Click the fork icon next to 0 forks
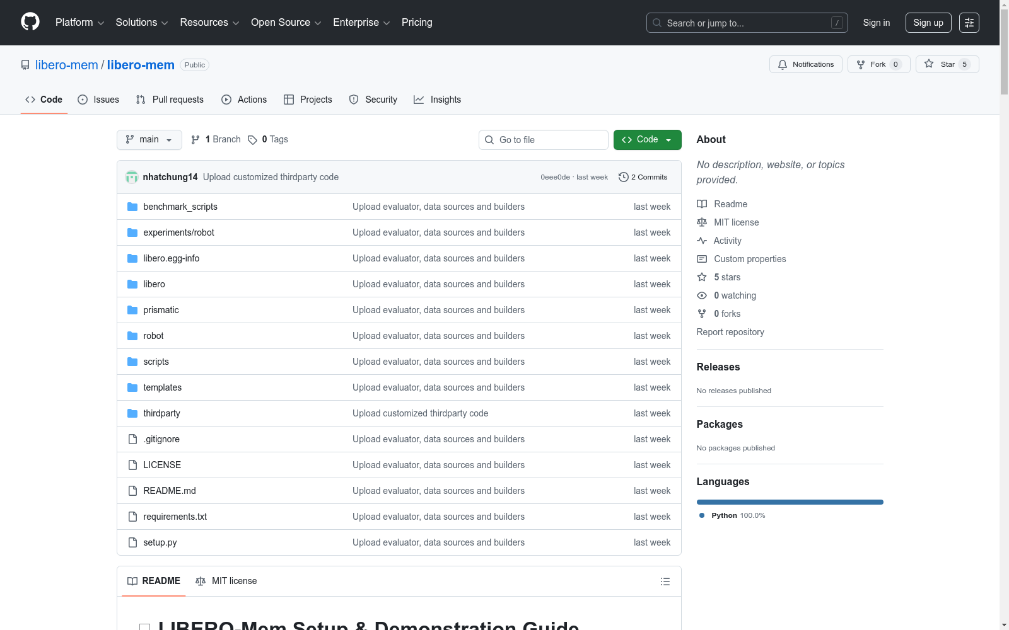 [702, 314]
